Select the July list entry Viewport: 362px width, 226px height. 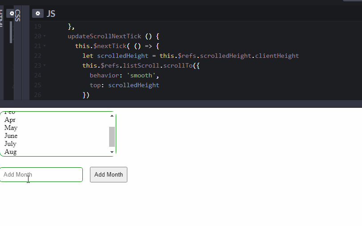coord(10,144)
